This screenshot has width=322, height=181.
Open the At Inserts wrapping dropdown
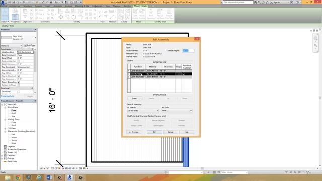click(143, 111)
